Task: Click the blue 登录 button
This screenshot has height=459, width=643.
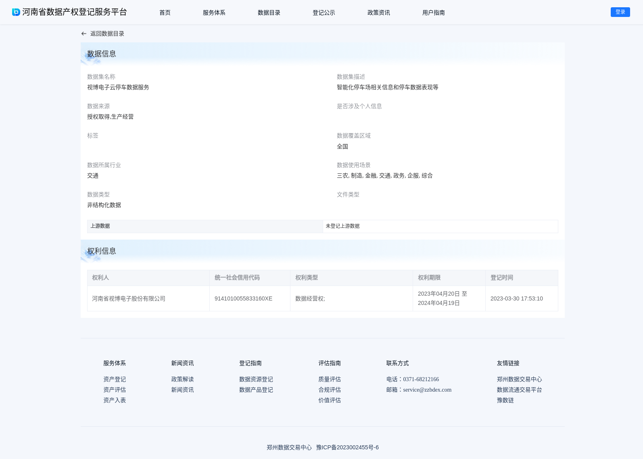Action: (x=620, y=12)
